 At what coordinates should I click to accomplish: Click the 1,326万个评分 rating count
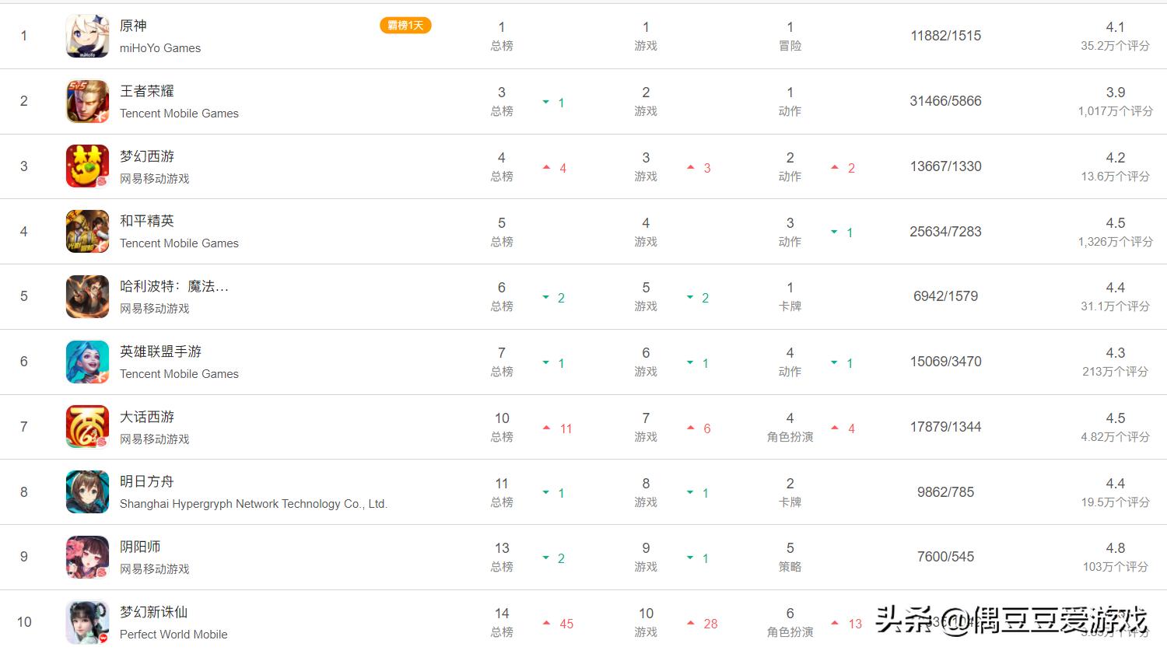tap(1116, 242)
